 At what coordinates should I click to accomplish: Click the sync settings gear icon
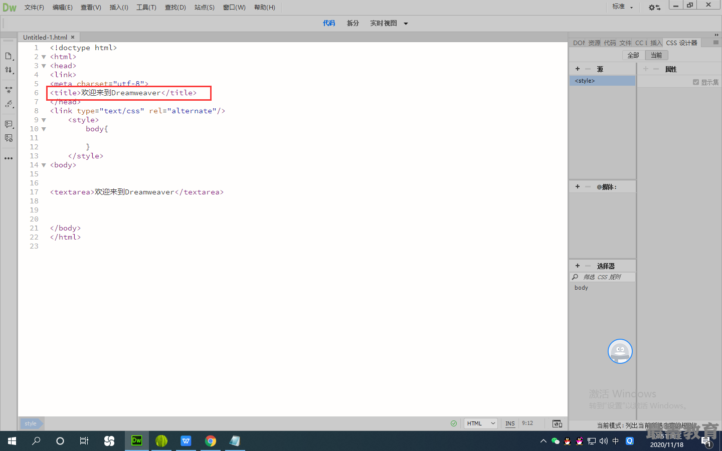(x=654, y=8)
